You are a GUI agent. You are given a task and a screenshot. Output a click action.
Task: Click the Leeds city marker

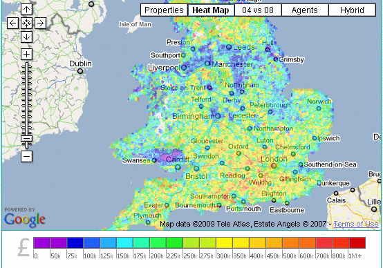coord(229,47)
